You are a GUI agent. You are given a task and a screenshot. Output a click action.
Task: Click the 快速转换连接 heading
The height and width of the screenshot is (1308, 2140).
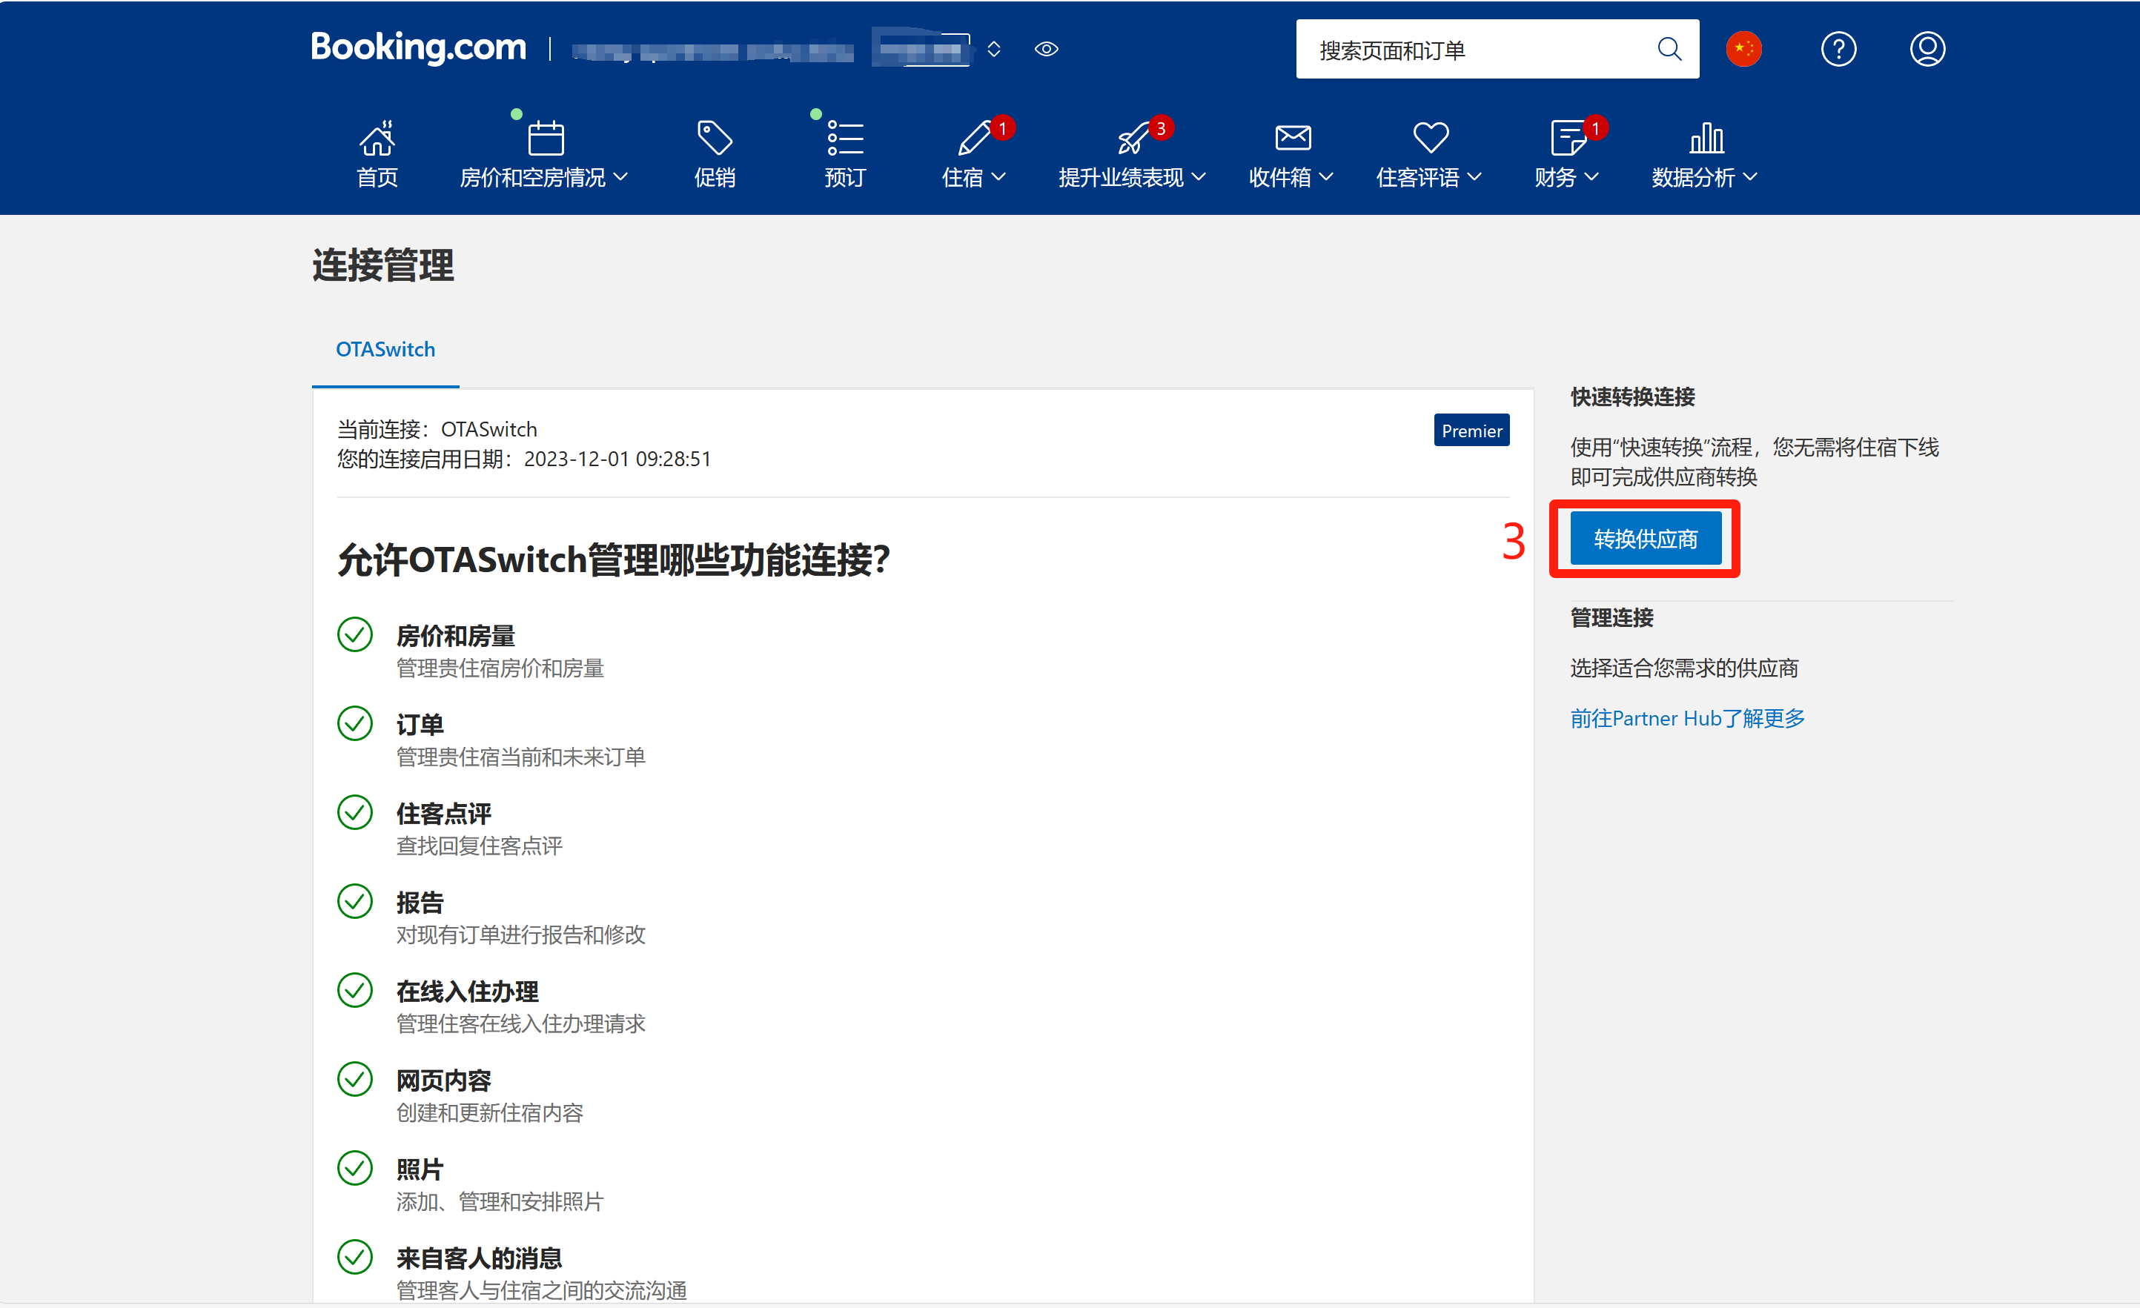pyautogui.click(x=1632, y=397)
